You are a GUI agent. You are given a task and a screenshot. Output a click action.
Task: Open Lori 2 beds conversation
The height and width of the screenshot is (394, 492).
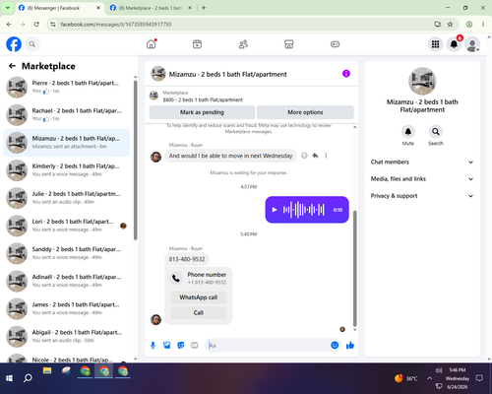coord(66,226)
